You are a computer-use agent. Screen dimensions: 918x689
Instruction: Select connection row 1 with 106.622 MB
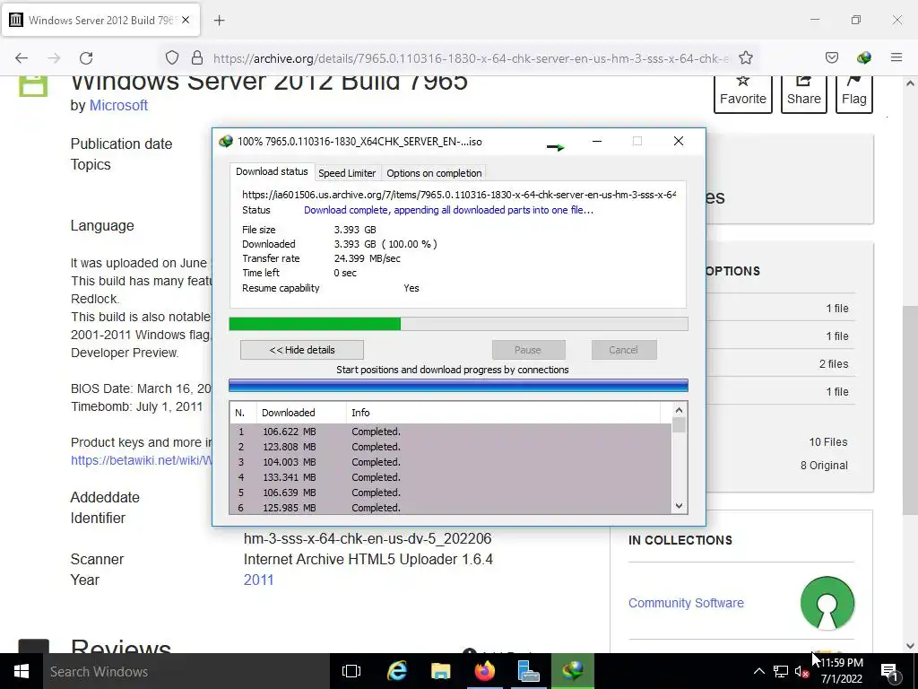click(x=451, y=432)
